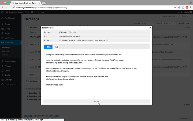Select the sent timestamp 2017-05-17 03:22:58
Viewport: 193px width, 121px height.
pos(68,32)
